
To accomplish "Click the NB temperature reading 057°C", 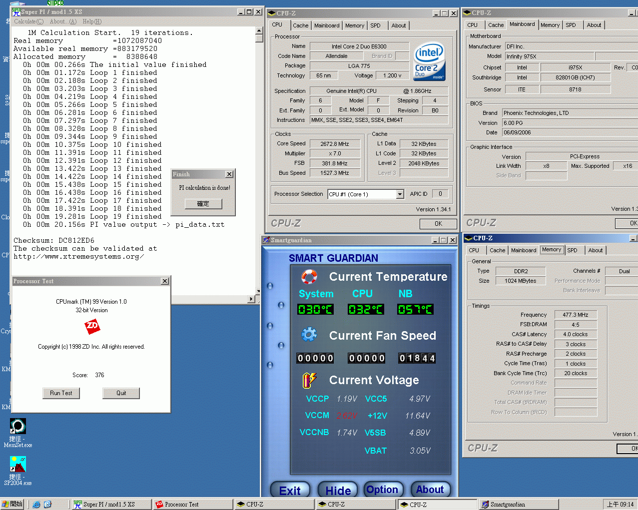I will tap(415, 310).
